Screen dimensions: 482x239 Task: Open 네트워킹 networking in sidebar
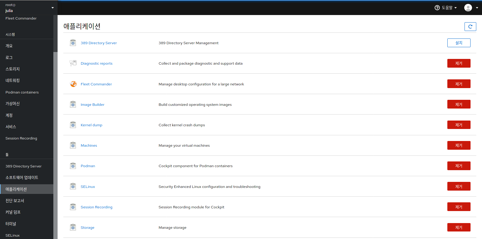pos(27,80)
